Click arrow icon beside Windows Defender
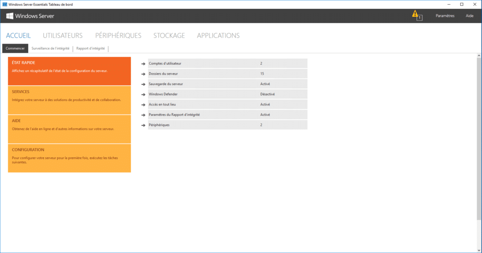482x253 pixels. [x=143, y=94]
